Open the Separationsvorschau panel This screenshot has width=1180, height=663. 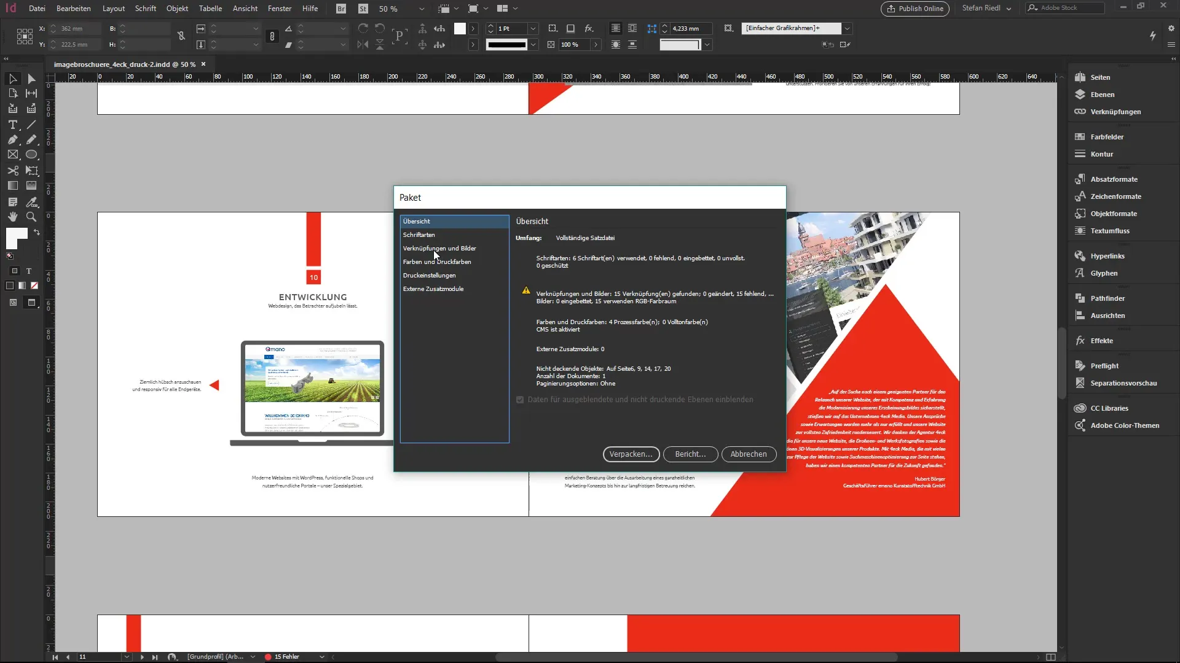pyautogui.click(x=1123, y=383)
